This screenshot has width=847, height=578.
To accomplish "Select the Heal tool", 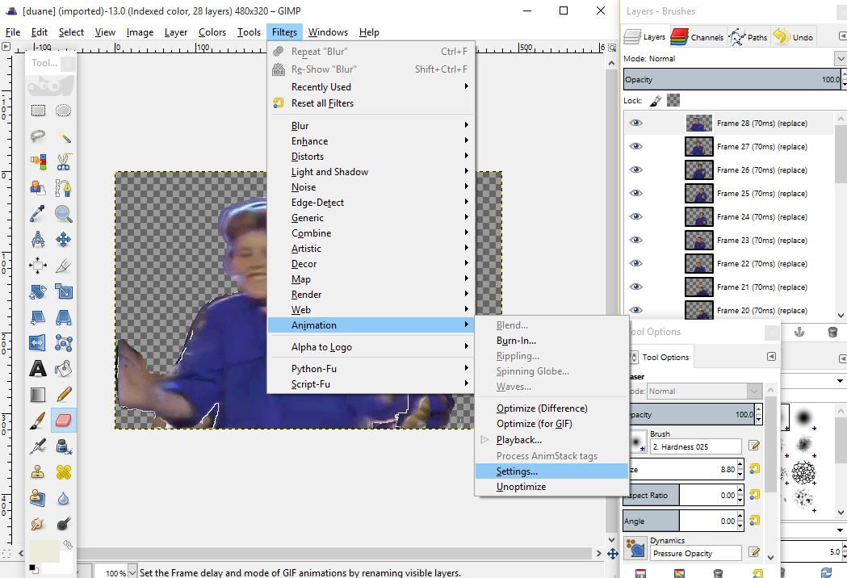I will tap(63, 472).
